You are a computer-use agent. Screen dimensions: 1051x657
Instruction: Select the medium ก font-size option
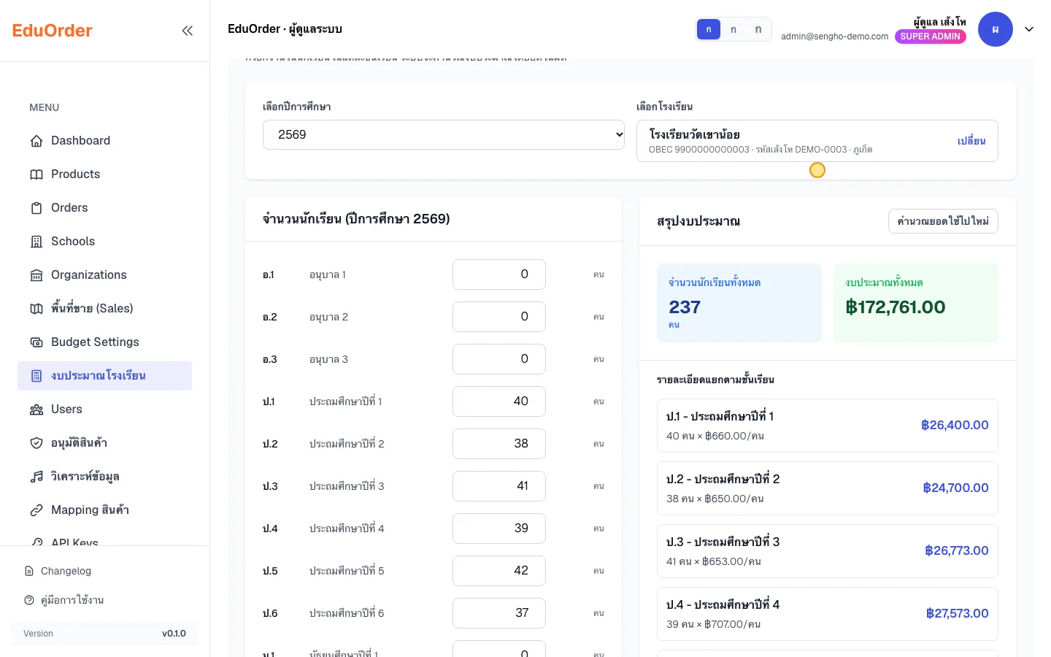734,29
